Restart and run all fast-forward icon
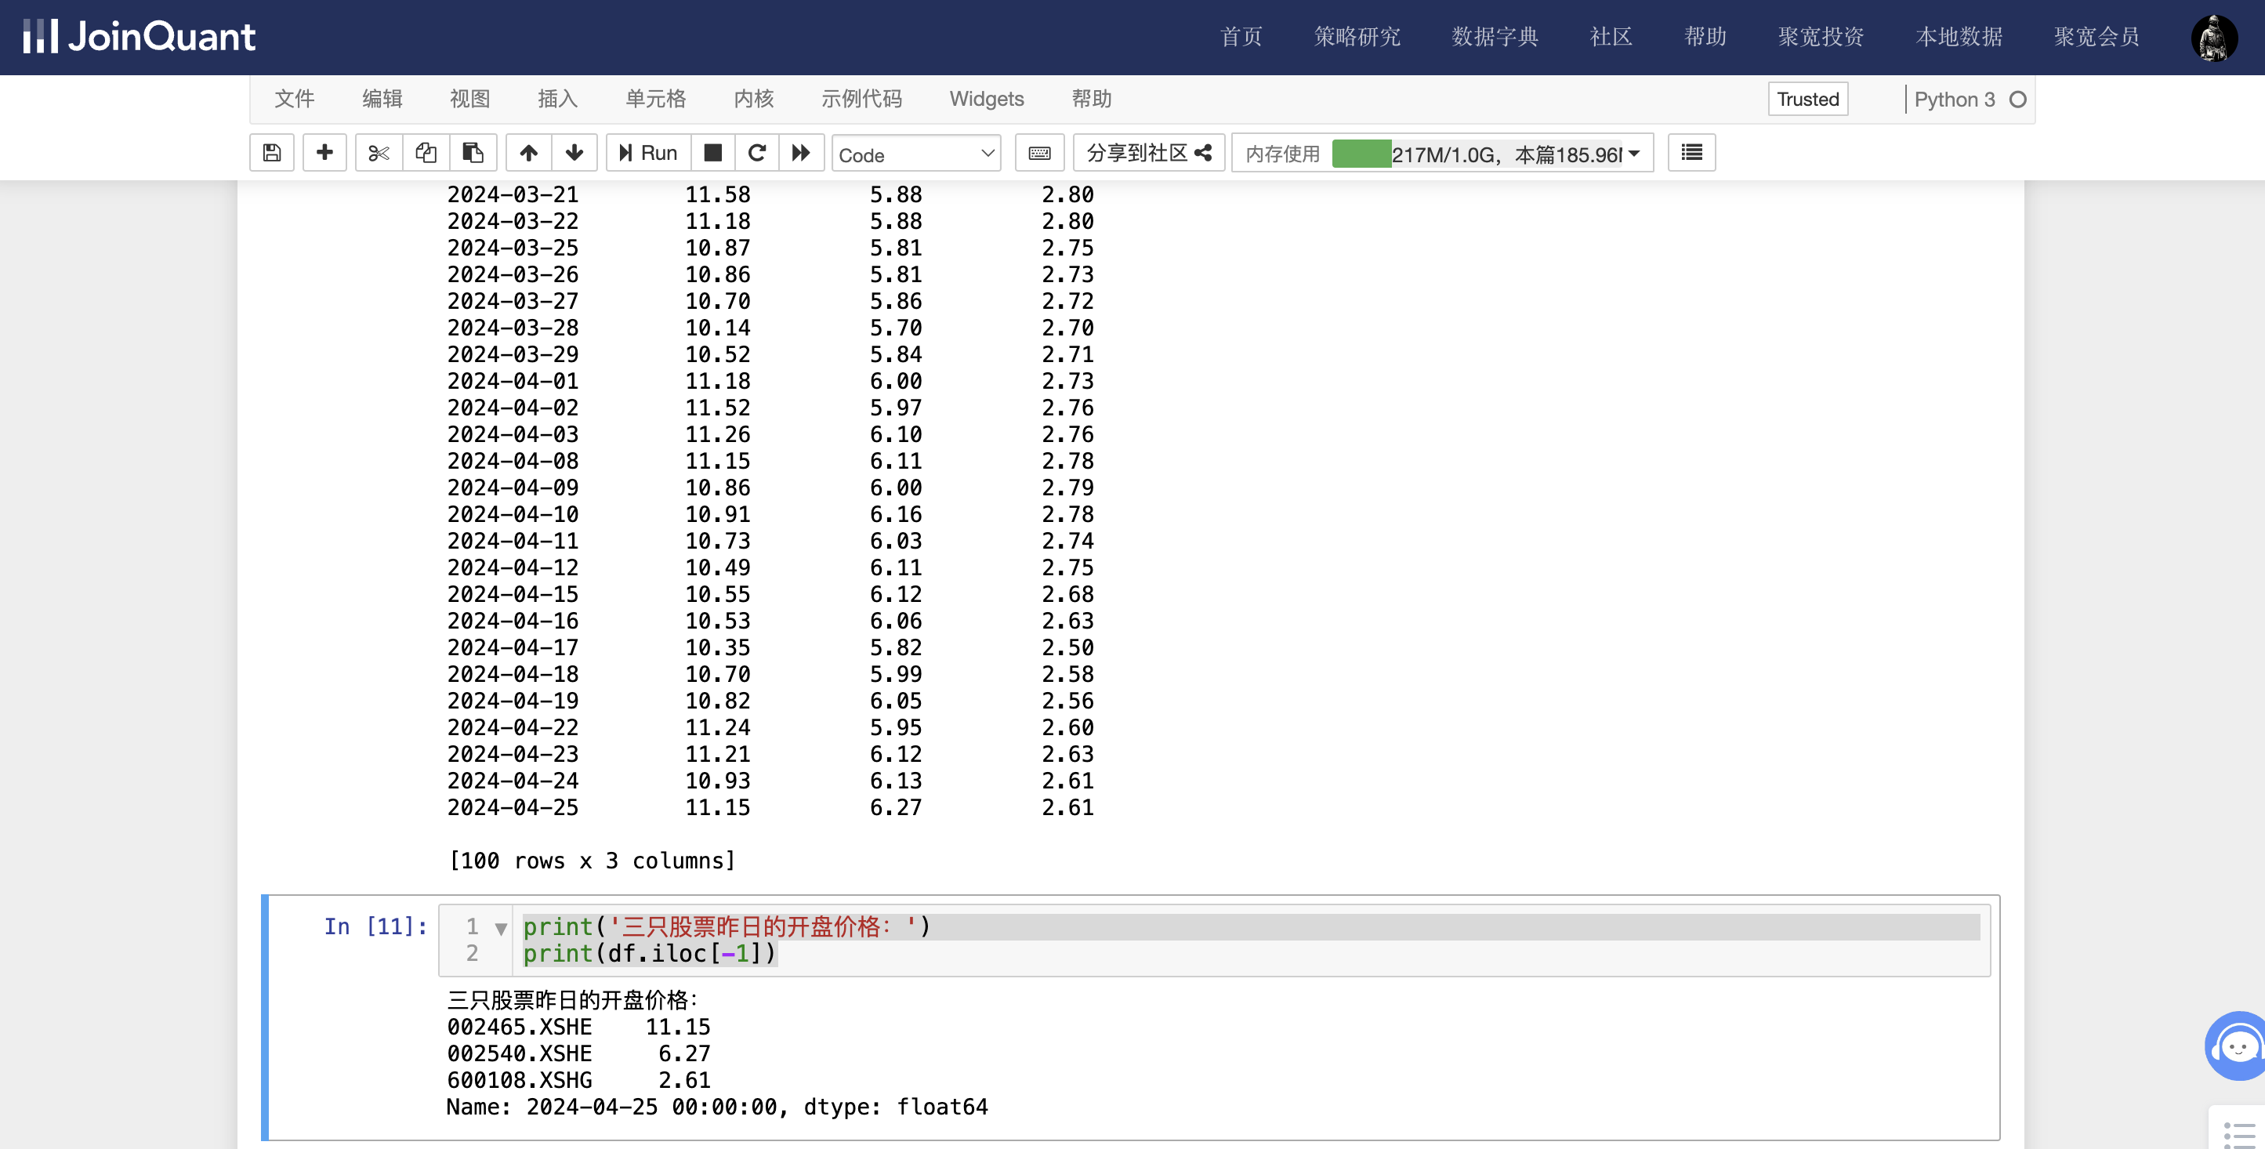The image size is (2265, 1149). click(x=801, y=153)
